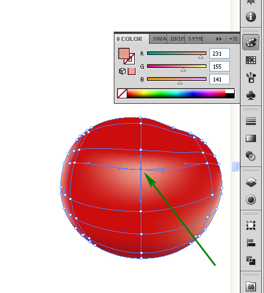The image size is (264, 293).
Task: Click the small note icon beside canvas
Action: pyautogui.click(x=235, y=166)
